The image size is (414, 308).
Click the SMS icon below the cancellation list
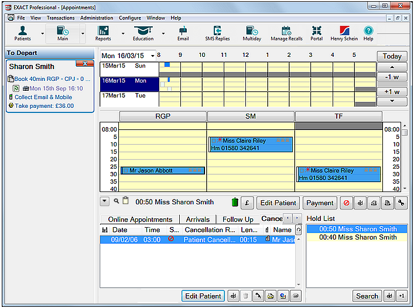296,296
